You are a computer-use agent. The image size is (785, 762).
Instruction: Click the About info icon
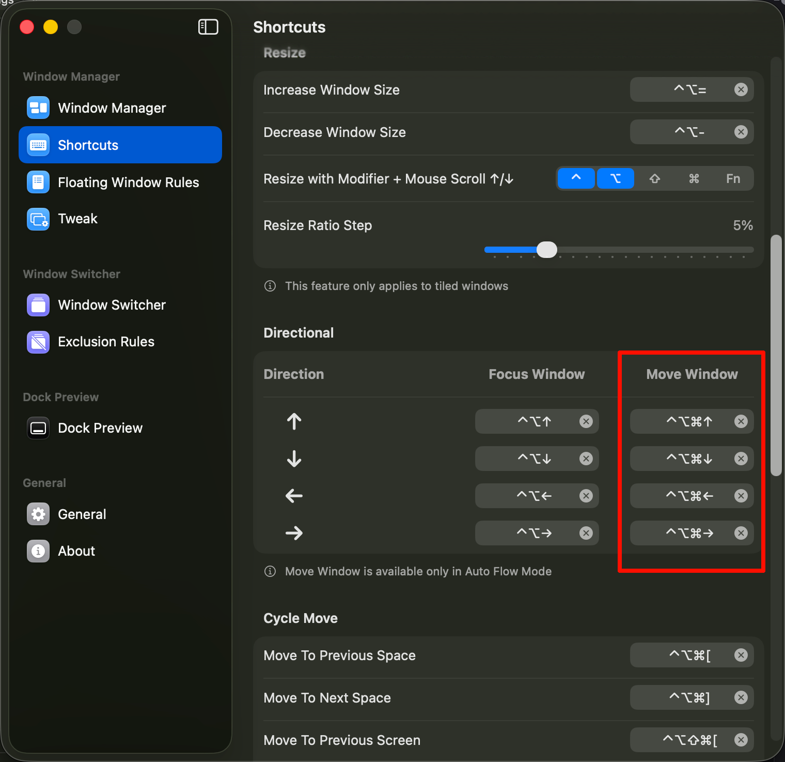[38, 551]
